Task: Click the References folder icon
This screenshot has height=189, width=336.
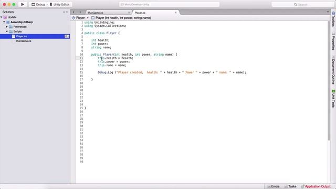Action: 10,27
